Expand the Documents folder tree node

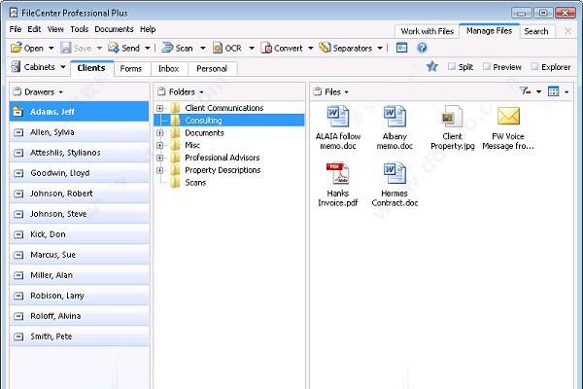(160, 133)
